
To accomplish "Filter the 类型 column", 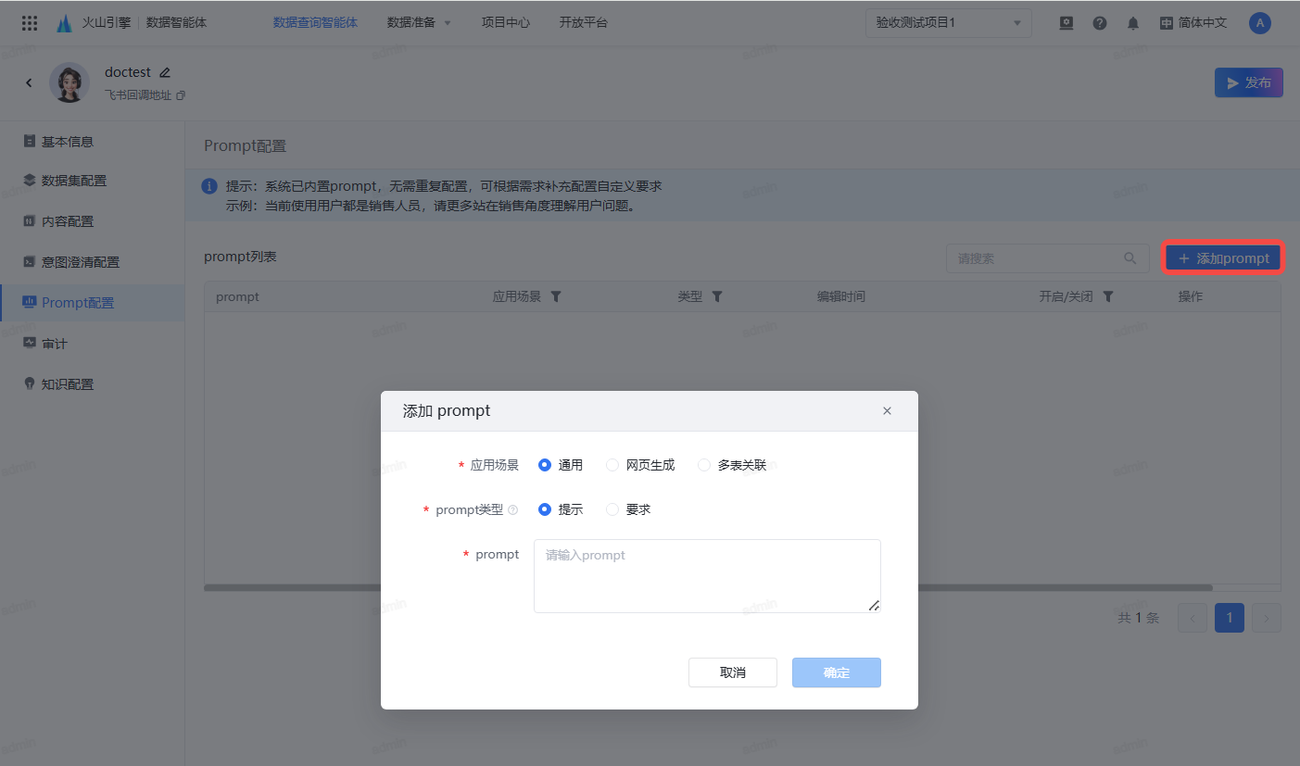I will coord(717,296).
